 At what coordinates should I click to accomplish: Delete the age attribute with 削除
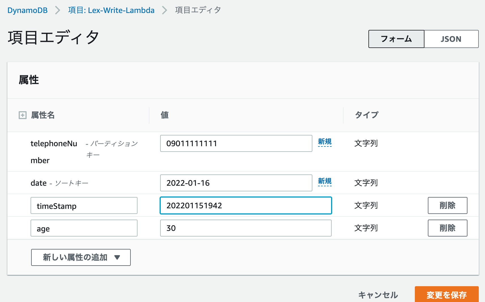coord(447,228)
